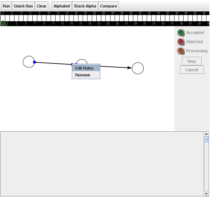Click the blue transition handle square

[x=35, y=62]
